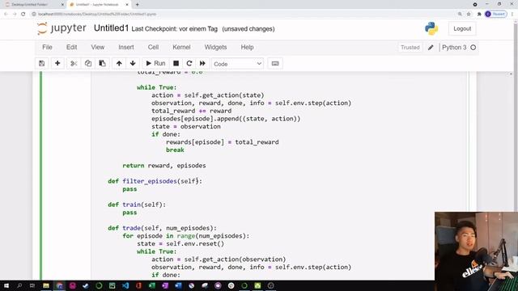Open the browser zoom magnifier icon
This screenshot has height=291, width=518.
[x=460, y=15]
